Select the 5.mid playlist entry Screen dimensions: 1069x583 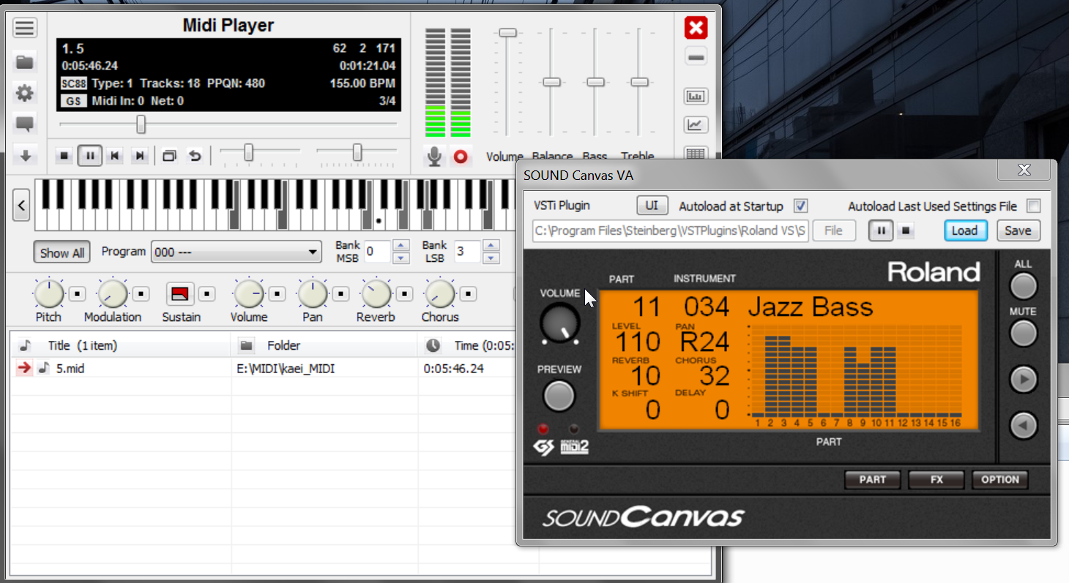70,369
